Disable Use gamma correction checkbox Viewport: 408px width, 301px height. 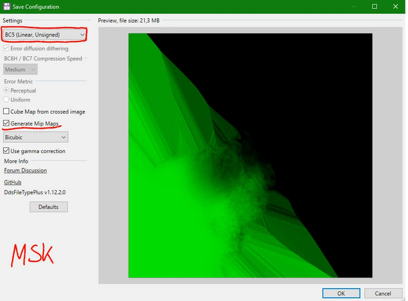[7, 151]
